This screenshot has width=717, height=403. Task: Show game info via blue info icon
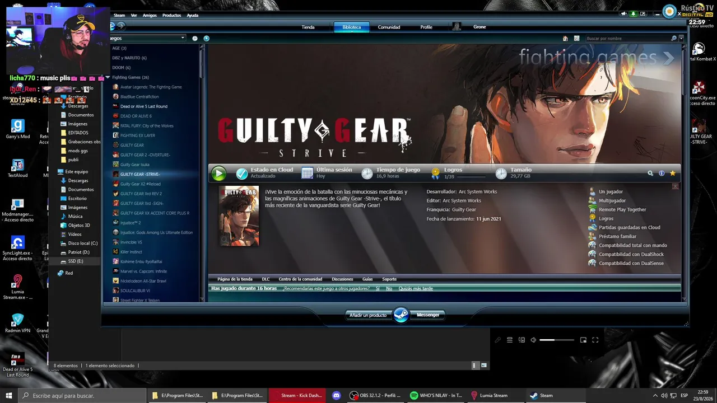(x=662, y=174)
